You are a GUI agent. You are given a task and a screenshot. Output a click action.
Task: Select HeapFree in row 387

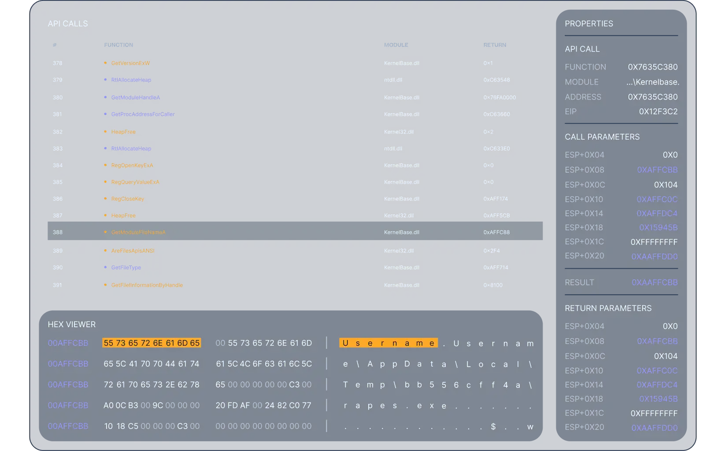coord(123,215)
